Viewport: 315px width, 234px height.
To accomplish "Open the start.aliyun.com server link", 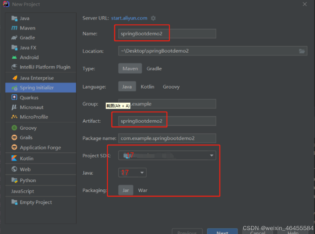I will coord(129,18).
